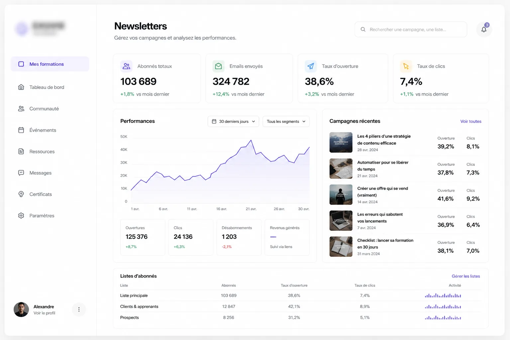Click Clients & apprenants list name
The width and height of the screenshot is (510, 340).
139,306
